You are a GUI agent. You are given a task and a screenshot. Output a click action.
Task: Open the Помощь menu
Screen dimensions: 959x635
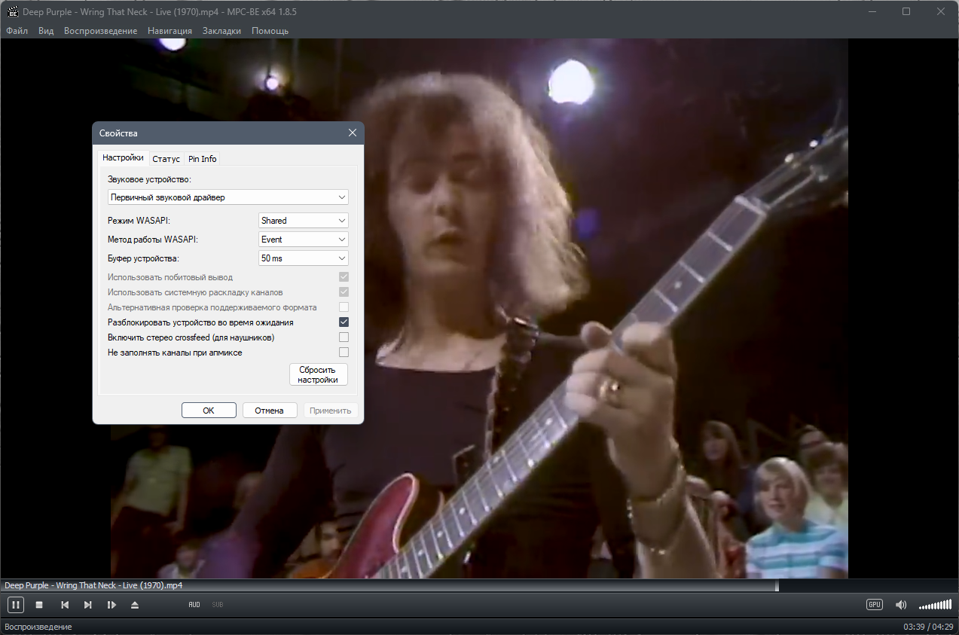[270, 31]
